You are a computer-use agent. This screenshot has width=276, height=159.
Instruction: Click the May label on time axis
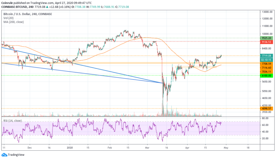pyautogui.click(x=226, y=148)
